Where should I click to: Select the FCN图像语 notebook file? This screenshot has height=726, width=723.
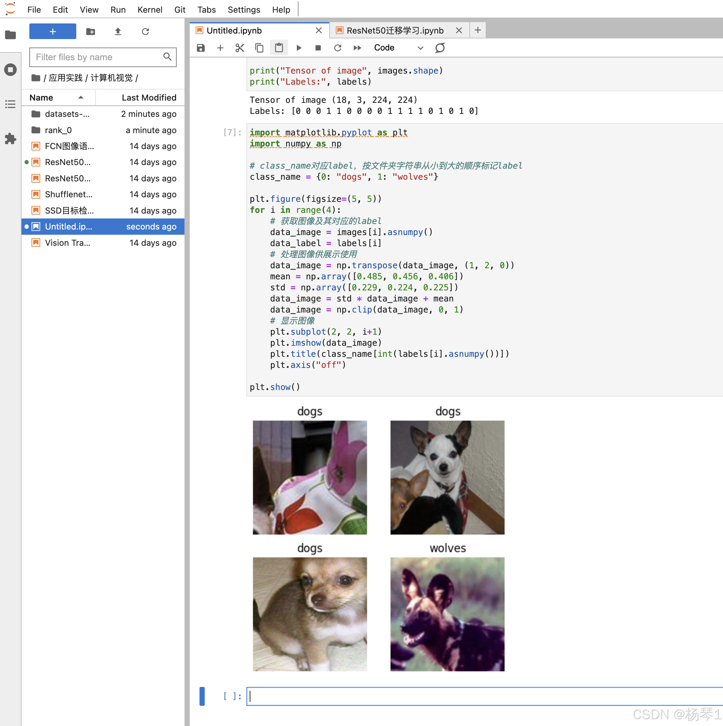[x=103, y=146]
